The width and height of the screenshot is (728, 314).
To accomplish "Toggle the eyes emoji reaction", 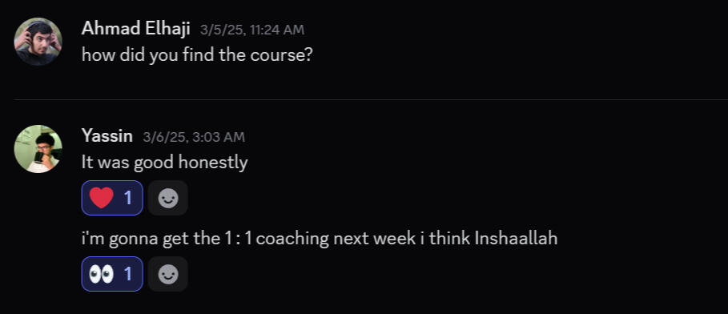I will click(x=112, y=274).
